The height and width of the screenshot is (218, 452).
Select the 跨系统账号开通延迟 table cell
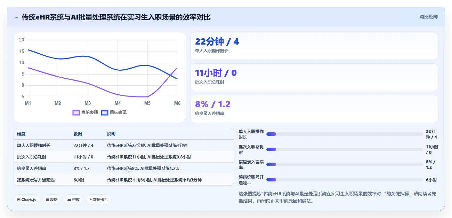pyautogui.click(x=36, y=180)
